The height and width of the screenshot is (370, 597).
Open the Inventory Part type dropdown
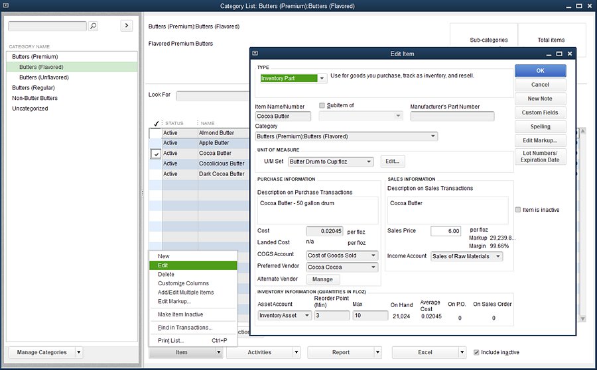(x=322, y=78)
